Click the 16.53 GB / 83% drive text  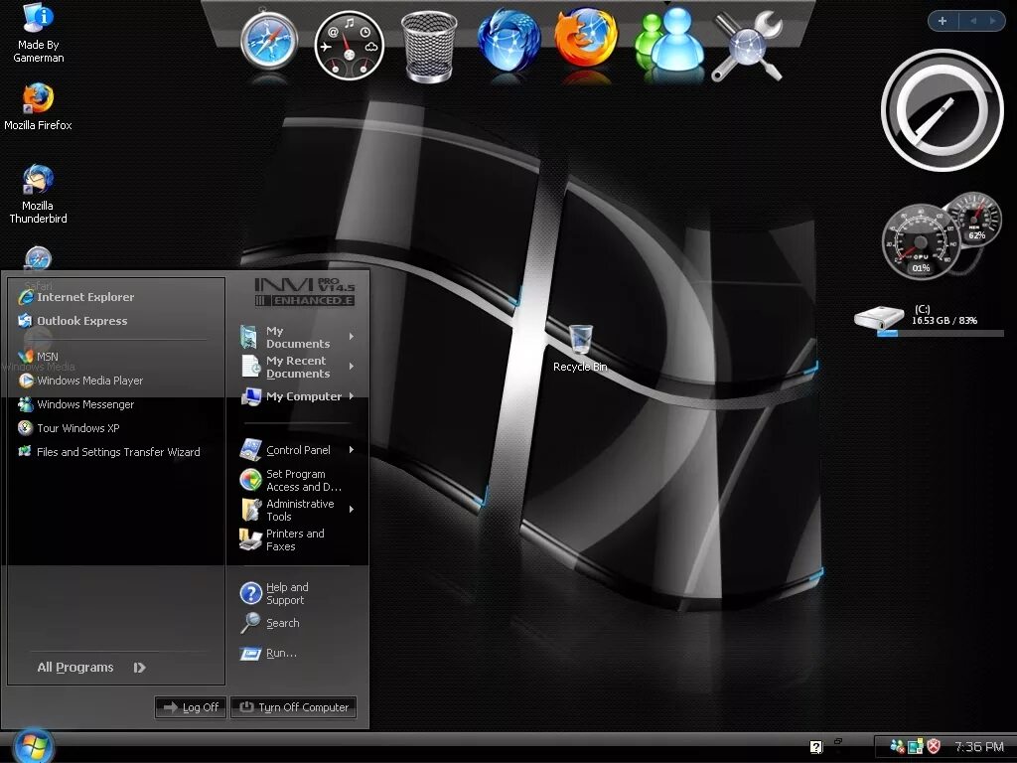point(944,321)
